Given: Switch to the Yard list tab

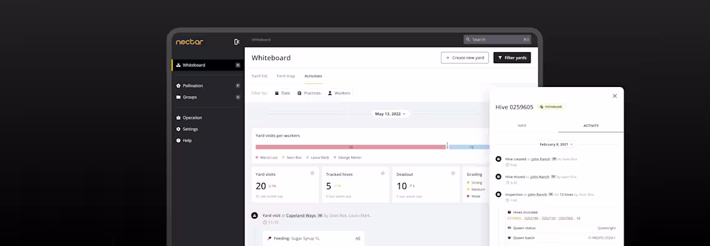Looking at the screenshot, I should click(259, 76).
